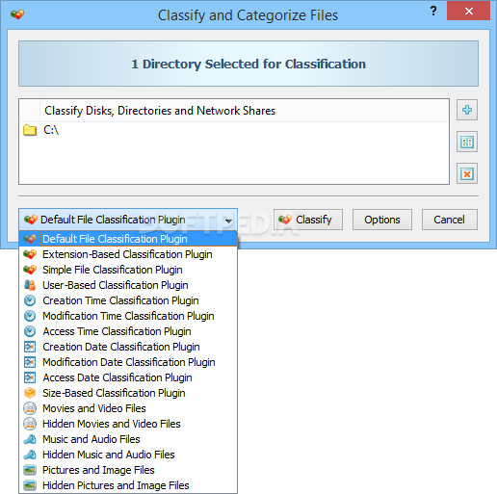This screenshot has height=494, width=497.
Task: Click the application icon in title bar
Action: tap(17, 14)
